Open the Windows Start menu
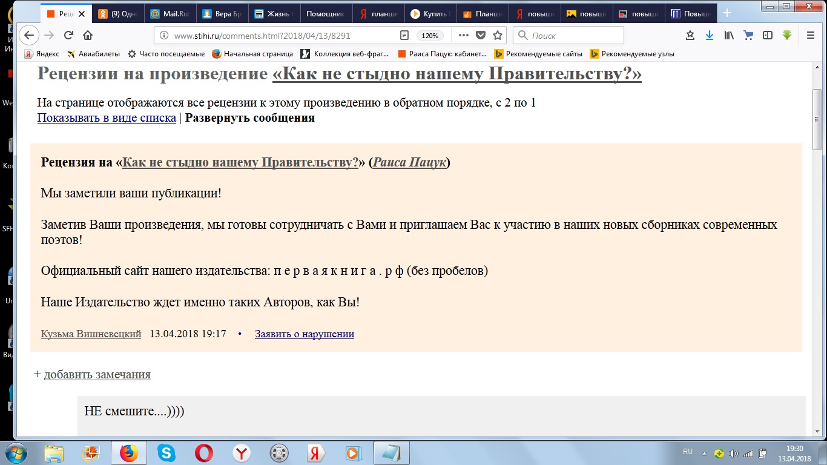This screenshot has width=827, height=465. (15, 452)
